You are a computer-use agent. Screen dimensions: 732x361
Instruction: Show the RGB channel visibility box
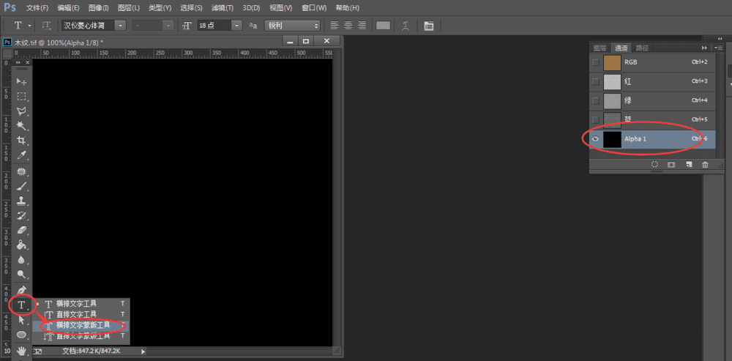[x=596, y=62]
